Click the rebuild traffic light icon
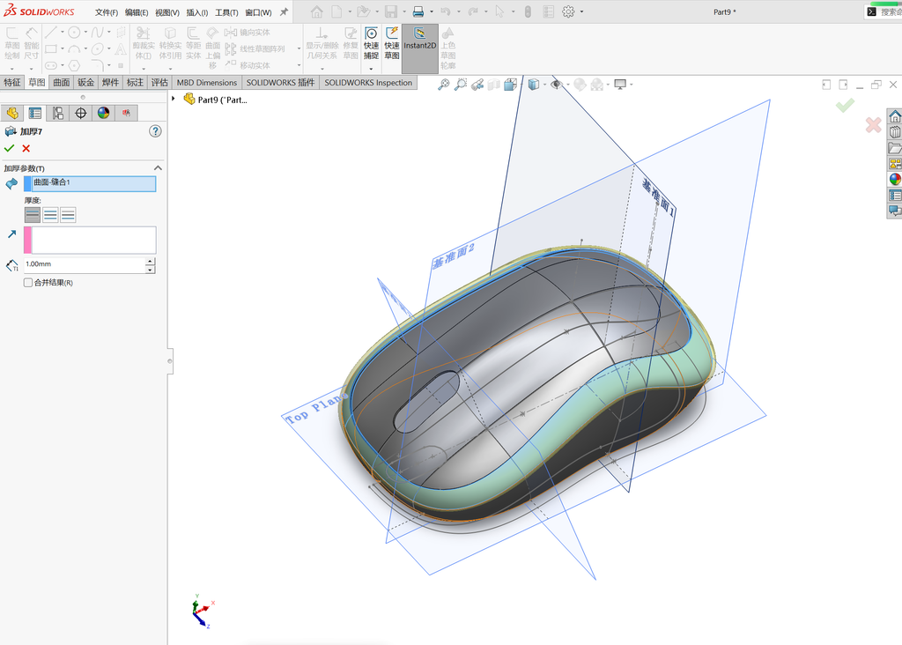This screenshot has height=645, width=902. (x=528, y=11)
